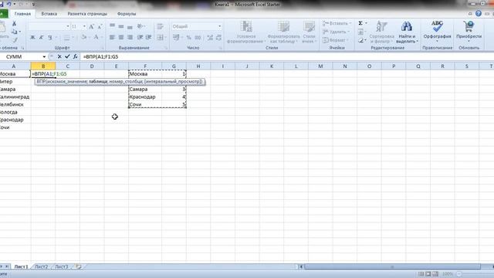Decrease font size with smaller A icon
This screenshot has height=278, width=494.
pyautogui.click(x=100, y=26)
